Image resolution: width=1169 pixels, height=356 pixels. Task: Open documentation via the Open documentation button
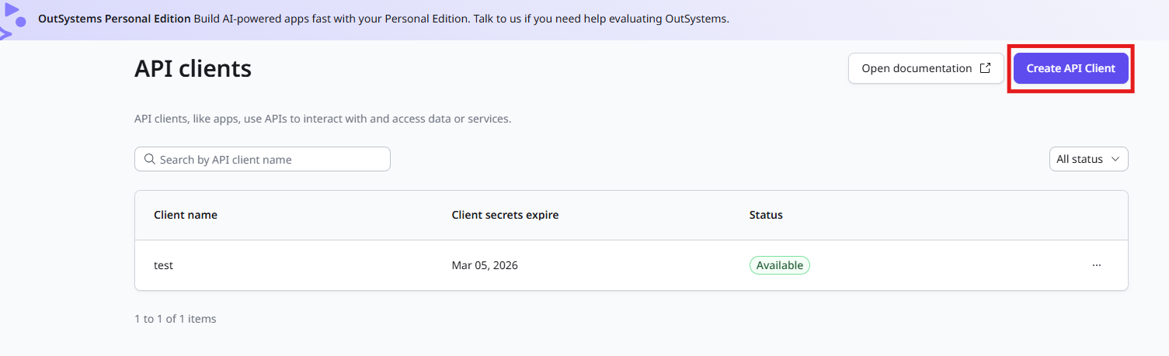point(917,68)
